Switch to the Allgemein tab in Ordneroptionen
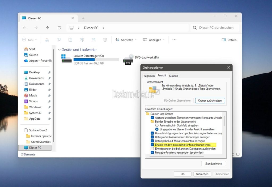272x187 pixels. click(x=149, y=76)
